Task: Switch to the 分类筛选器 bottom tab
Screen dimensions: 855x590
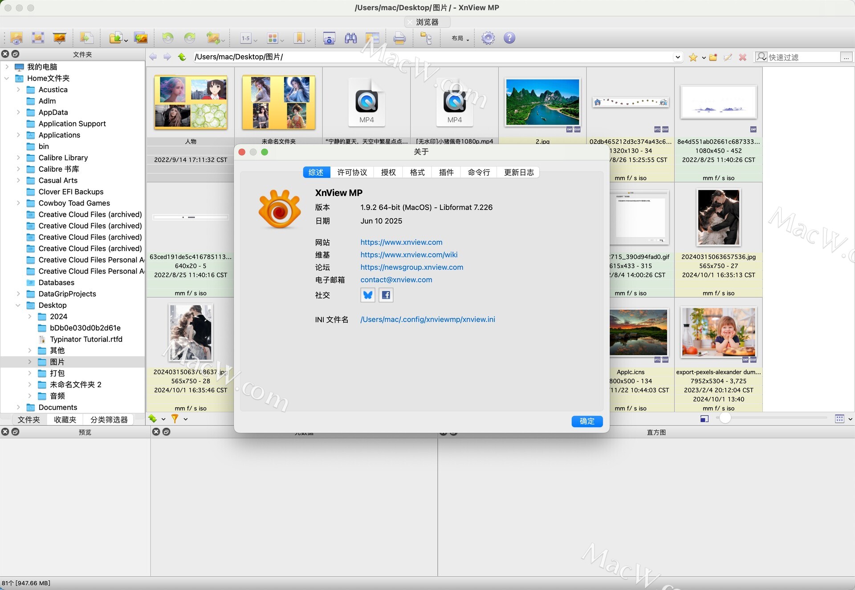Action: 109,420
